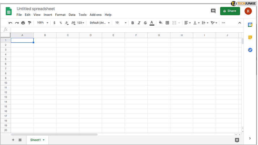
Task: Toggle italic formatting
Action: 139,23
